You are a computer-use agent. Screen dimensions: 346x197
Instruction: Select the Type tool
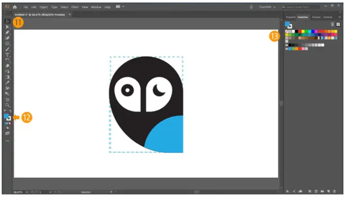pos(7,54)
